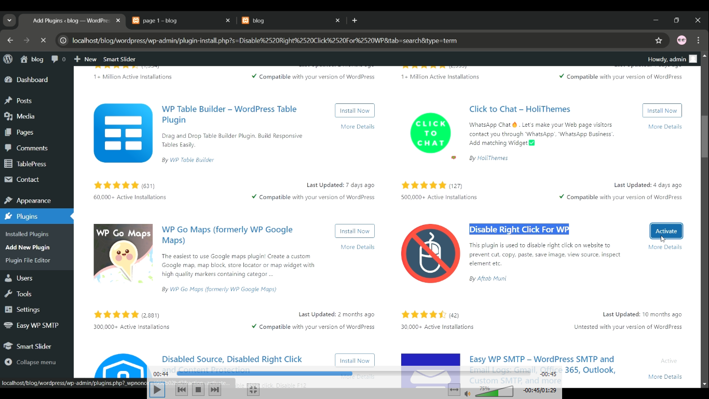Go back with the browser back arrow

coord(10,40)
